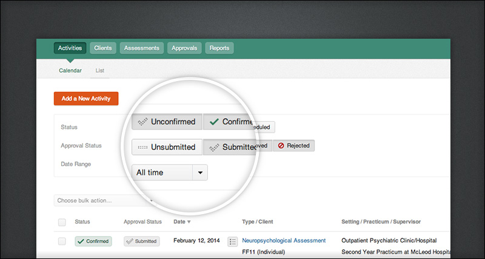Toggle the Confirmed status filter
The width and height of the screenshot is (485, 259).
[229, 122]
